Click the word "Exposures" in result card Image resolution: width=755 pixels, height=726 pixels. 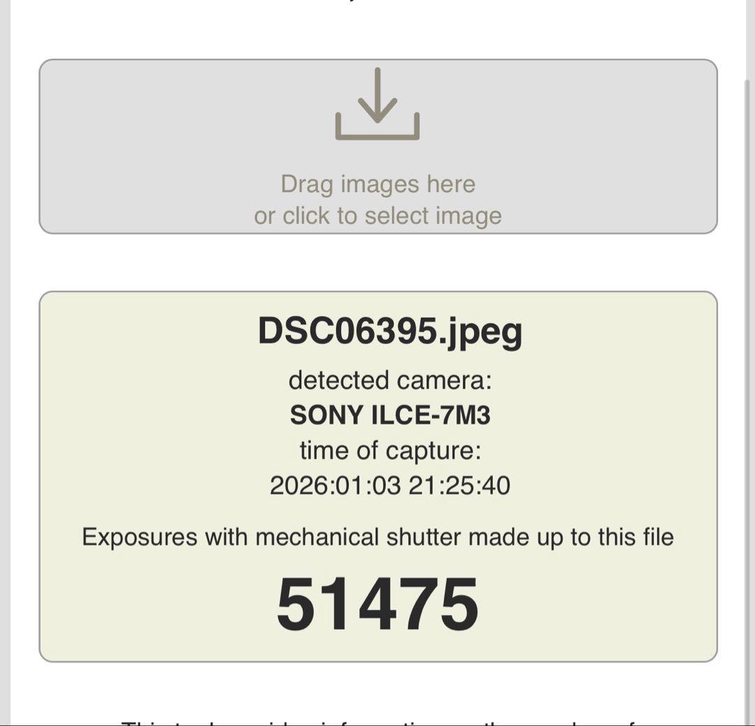(130, 537)
